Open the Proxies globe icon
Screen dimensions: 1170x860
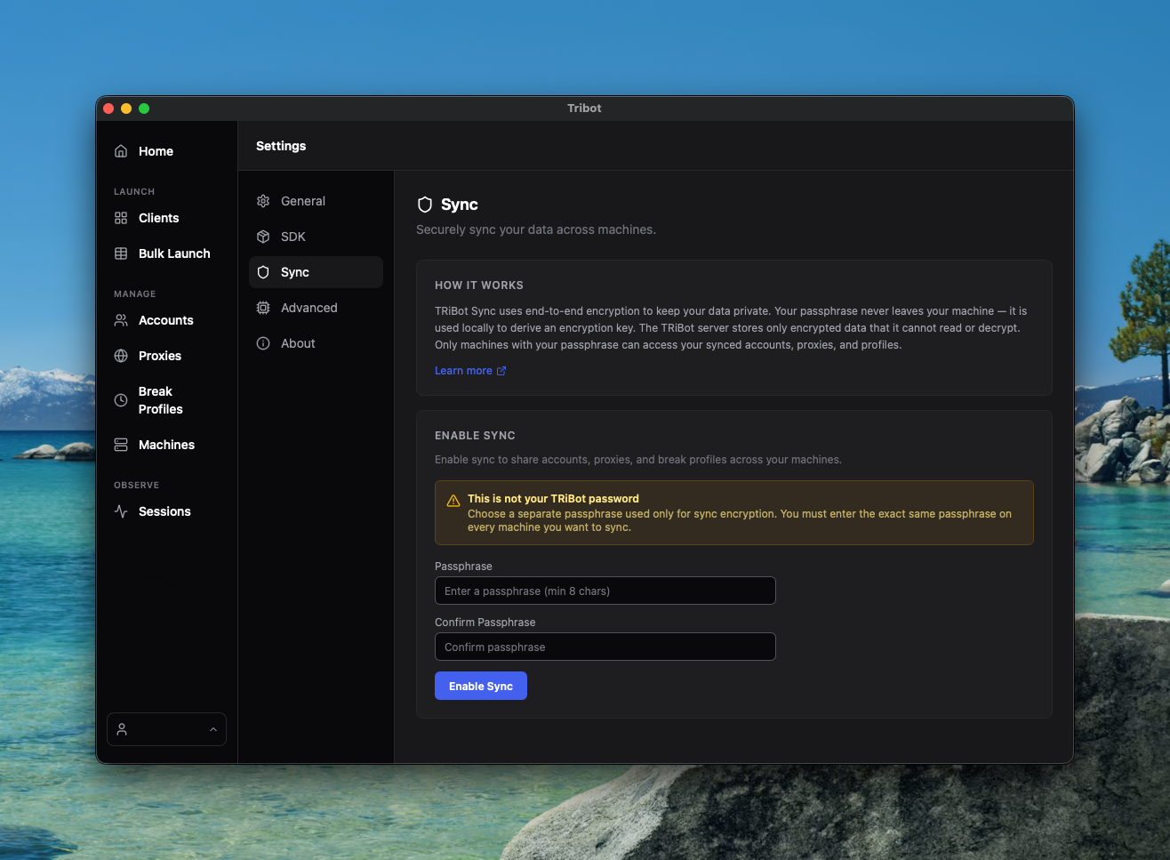point(121,356)
